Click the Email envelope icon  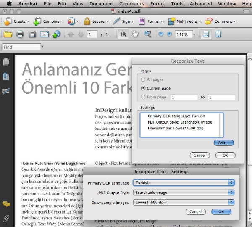[45, 34]
